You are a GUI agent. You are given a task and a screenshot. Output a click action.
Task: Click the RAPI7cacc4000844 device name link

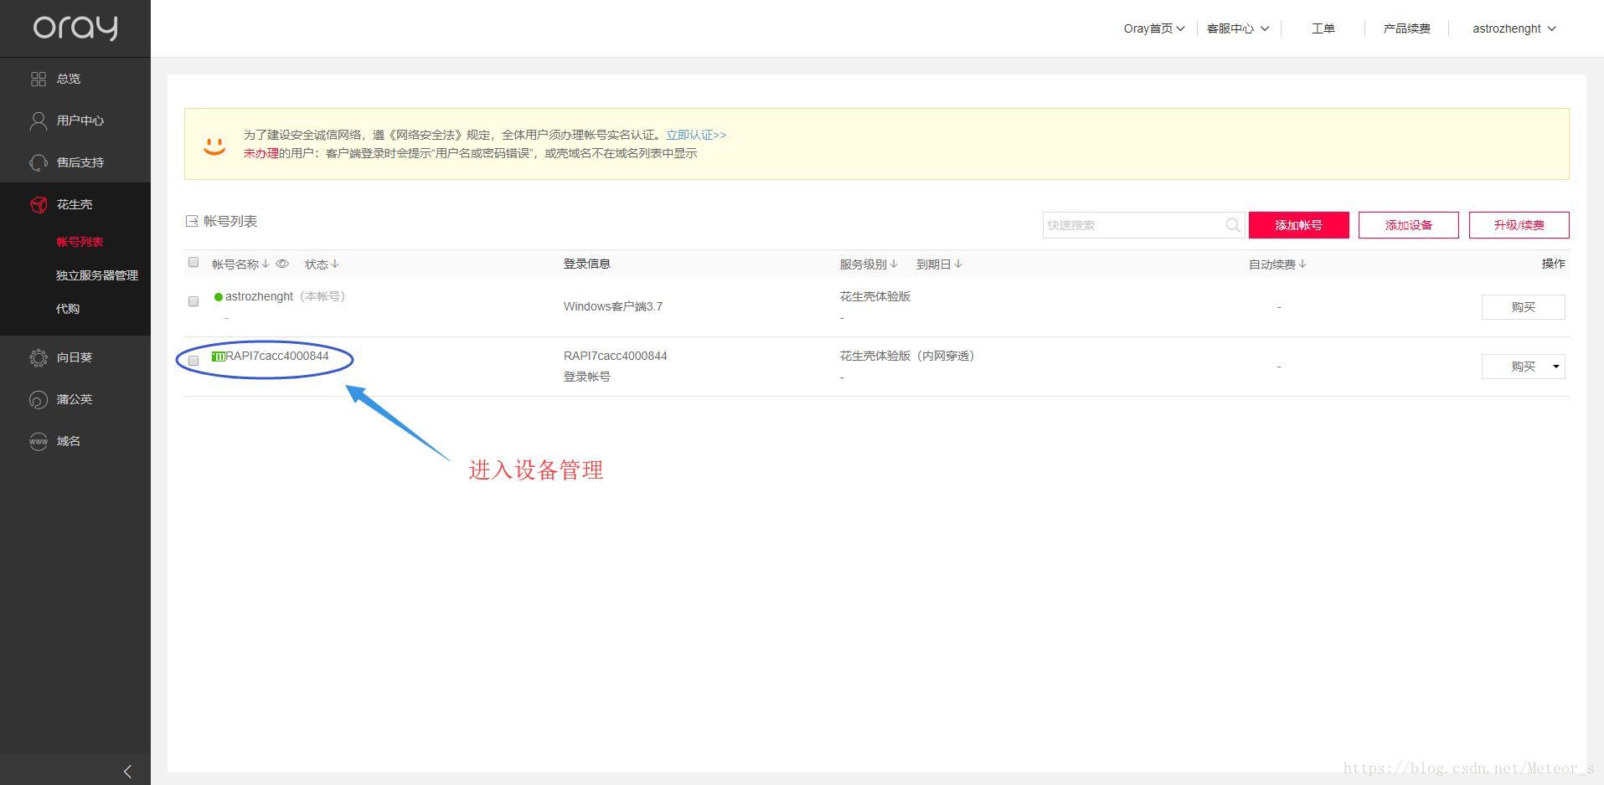(277, 357)
